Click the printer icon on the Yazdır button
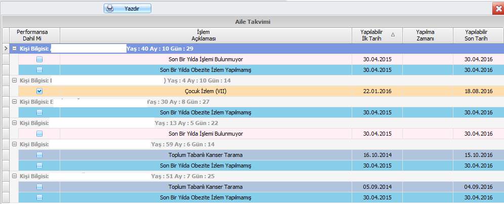Viewport: 504px width, 204px height. [110, 9]
